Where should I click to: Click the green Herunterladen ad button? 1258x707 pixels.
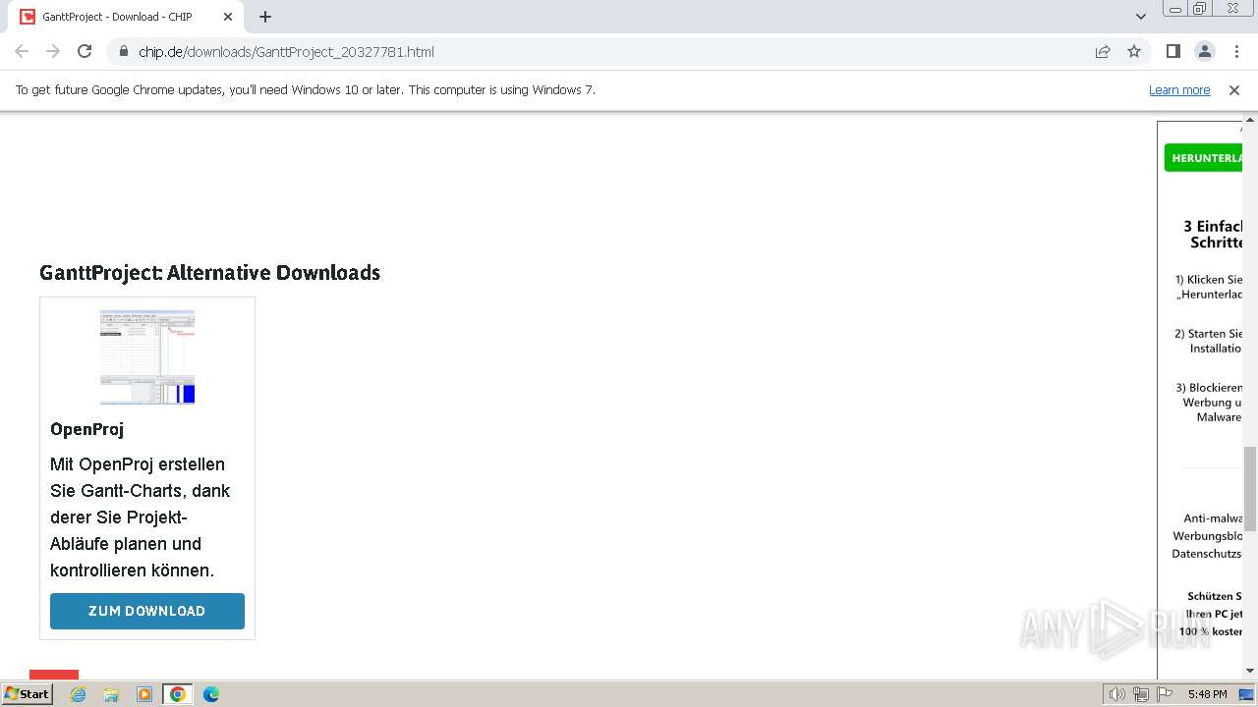coord(1204,157)
